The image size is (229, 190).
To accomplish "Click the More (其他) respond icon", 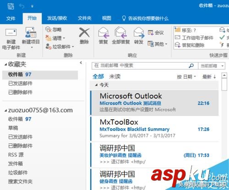I will coord(151,44).
